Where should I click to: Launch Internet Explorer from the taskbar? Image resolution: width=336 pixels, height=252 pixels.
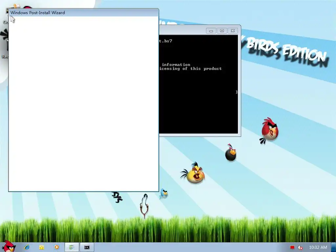(x=27, y=247)
